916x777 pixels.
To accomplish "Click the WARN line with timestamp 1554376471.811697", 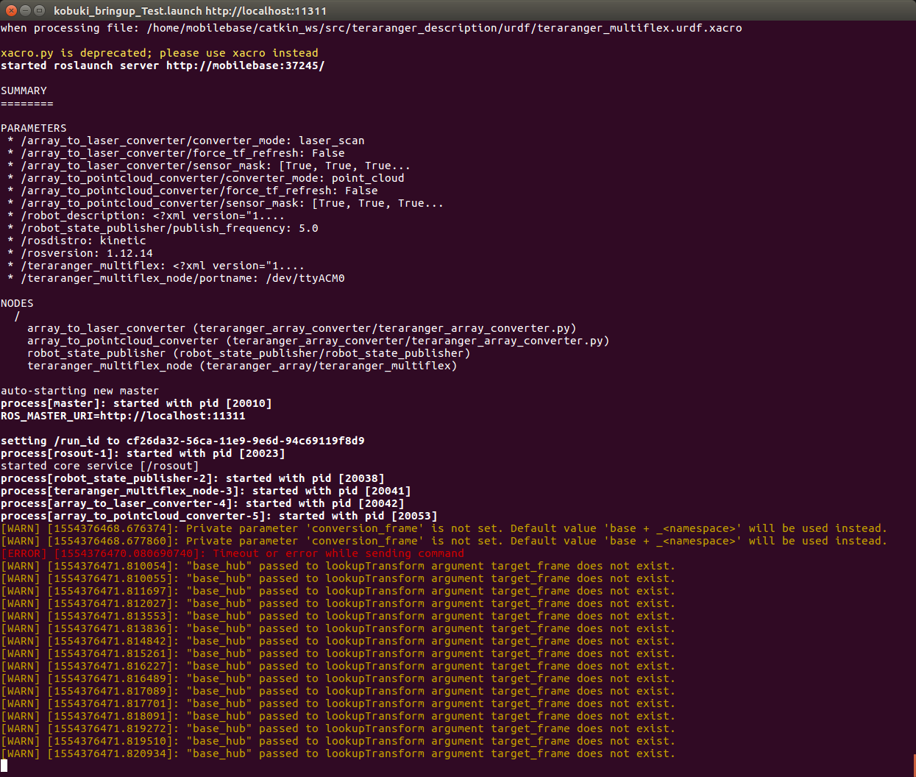I will pyautogui.click(x=338, y=591).
